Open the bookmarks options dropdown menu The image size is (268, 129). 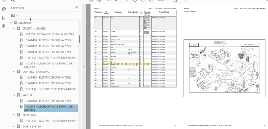14,15
